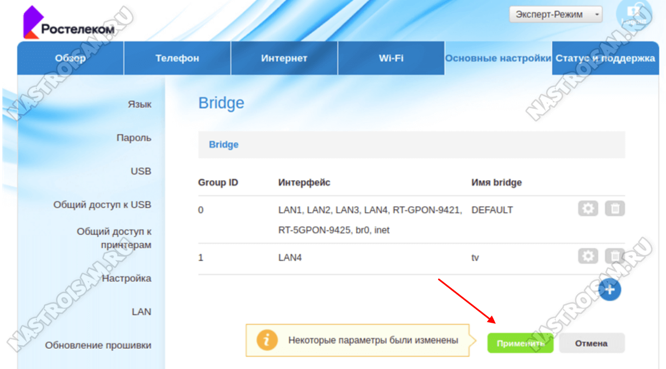This screenshot has height=369, width=666.
Task: Go to the Интернет tab
Action: 284,58
